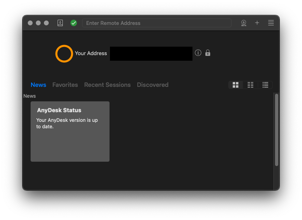Switch to list view layout
Screen dimensions: 302x220
coord(265,85)
